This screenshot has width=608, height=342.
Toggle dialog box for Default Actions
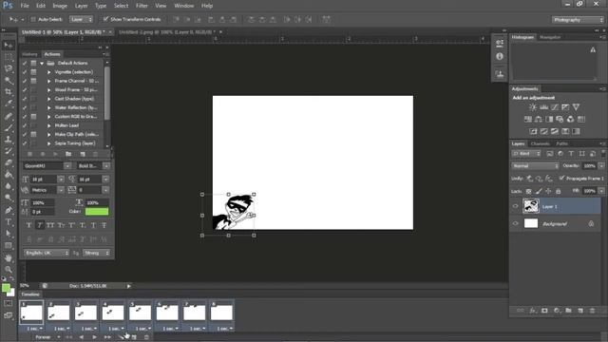point(34,63)
